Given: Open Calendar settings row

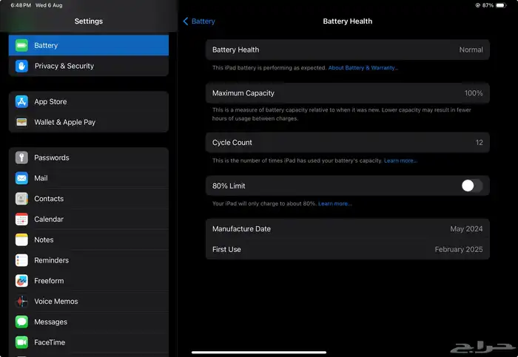Looking at the screenshot, I should 89,219.
